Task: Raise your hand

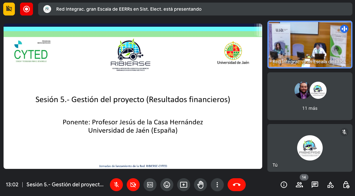Action: point(200,185)
